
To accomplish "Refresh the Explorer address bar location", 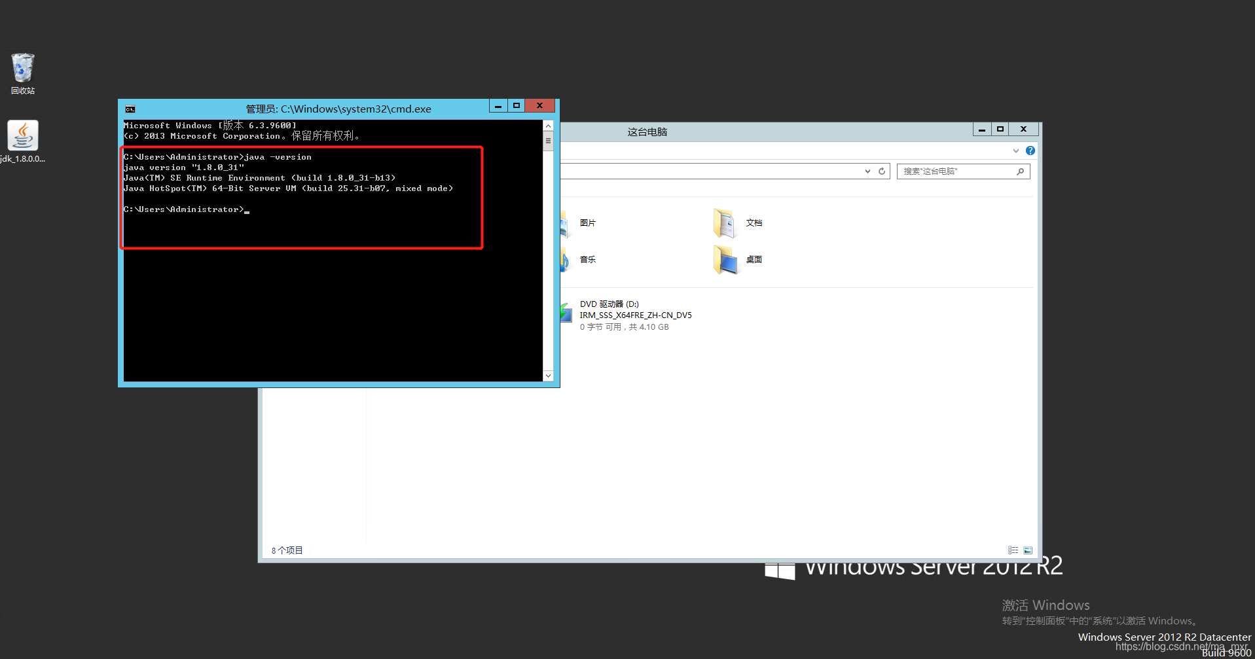I will [882, 171].
